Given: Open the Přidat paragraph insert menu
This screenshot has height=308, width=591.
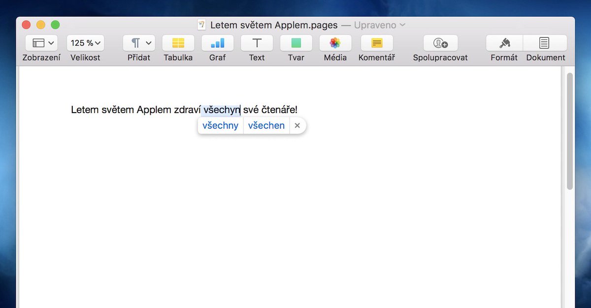Looking at the screenshot, I should coord(139,43).
